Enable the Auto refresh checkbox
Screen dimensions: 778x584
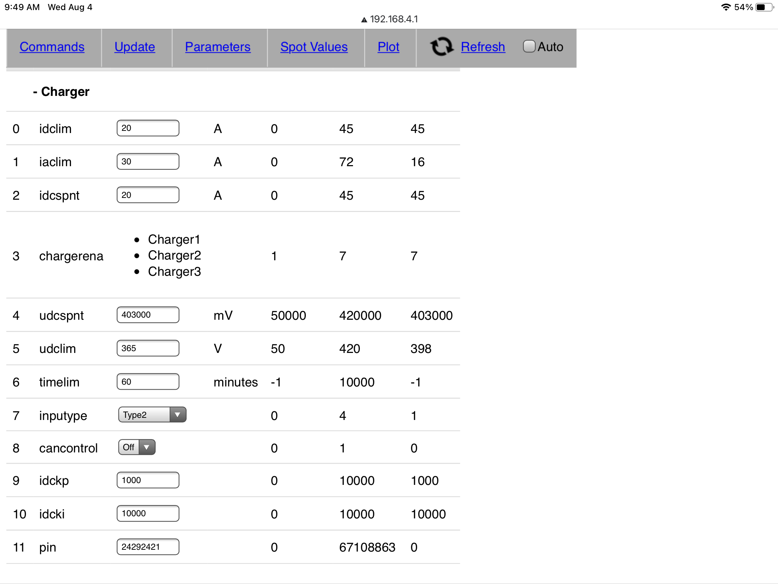click(529, 47)
